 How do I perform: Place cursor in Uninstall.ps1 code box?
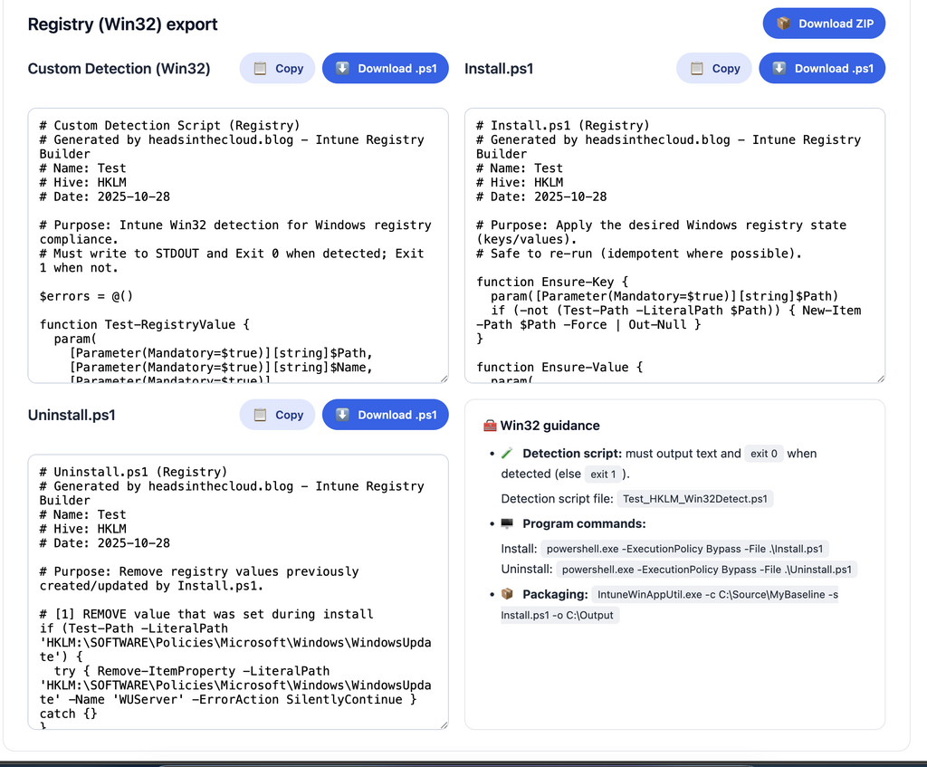click(237, 590)
